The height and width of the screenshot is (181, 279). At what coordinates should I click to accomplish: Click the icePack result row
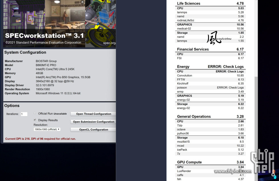pyautogui.click(x=210, y=150)
